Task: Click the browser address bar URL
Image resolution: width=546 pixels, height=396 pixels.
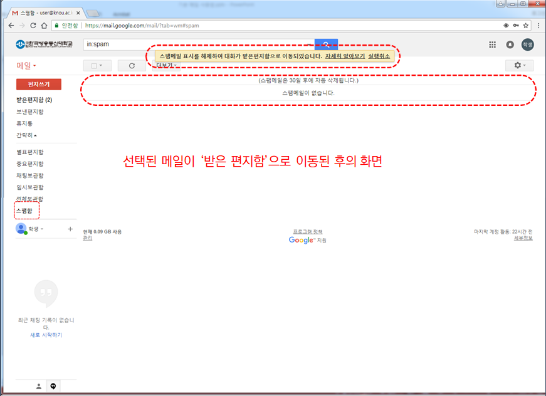Action: [x=142, y=26]
